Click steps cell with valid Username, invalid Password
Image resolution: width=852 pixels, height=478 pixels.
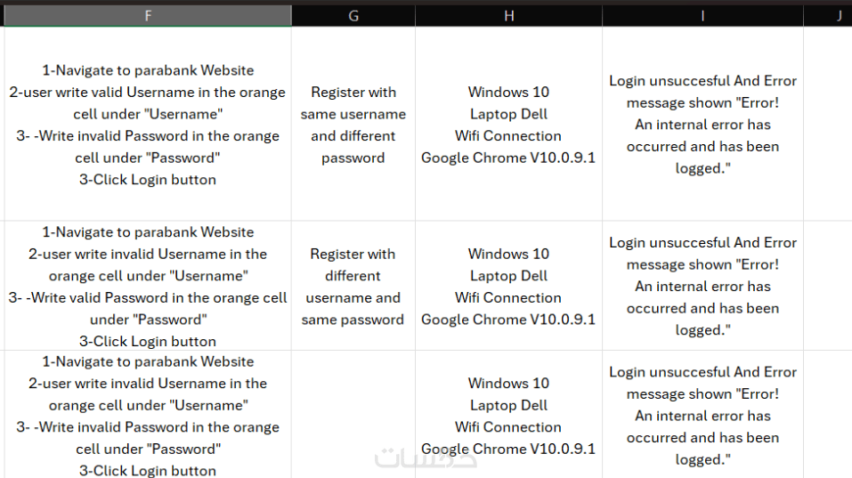coord(147,125)
